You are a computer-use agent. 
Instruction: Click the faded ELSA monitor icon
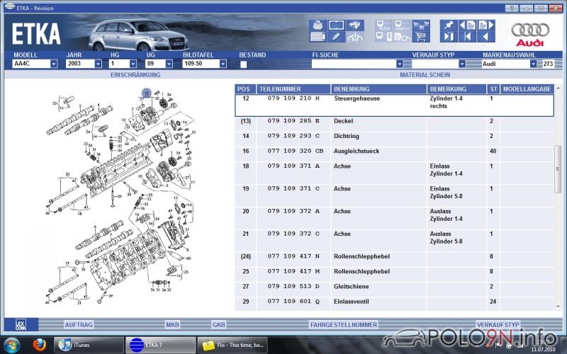pos(383,25)
